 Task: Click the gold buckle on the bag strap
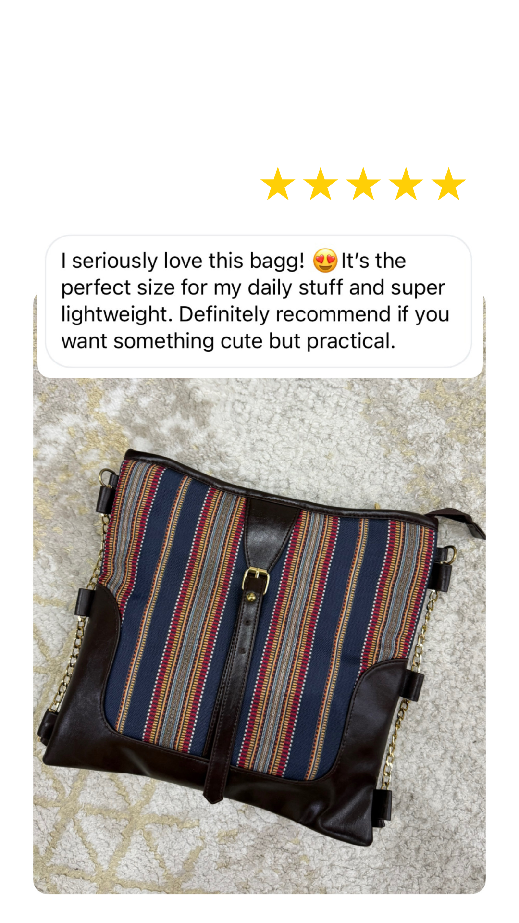point(255,578)
